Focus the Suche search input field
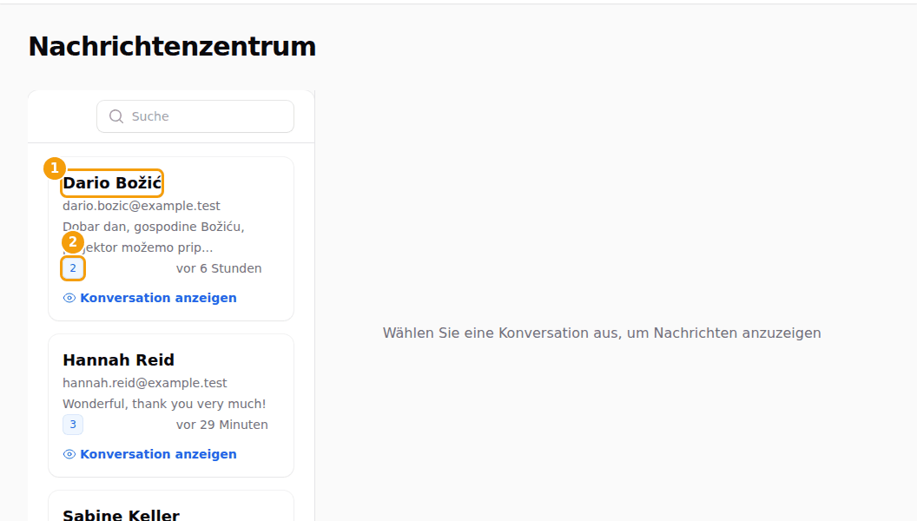 click(x=195, y=116)
